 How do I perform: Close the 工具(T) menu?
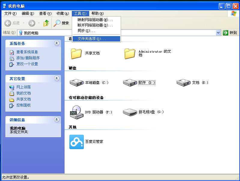pyautogui.click(x=80, y=14)
